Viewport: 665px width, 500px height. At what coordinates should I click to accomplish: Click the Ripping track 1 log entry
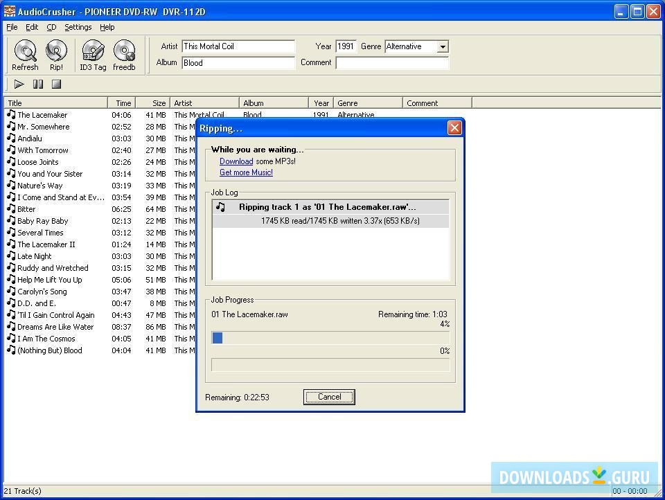tap(331, 207)
